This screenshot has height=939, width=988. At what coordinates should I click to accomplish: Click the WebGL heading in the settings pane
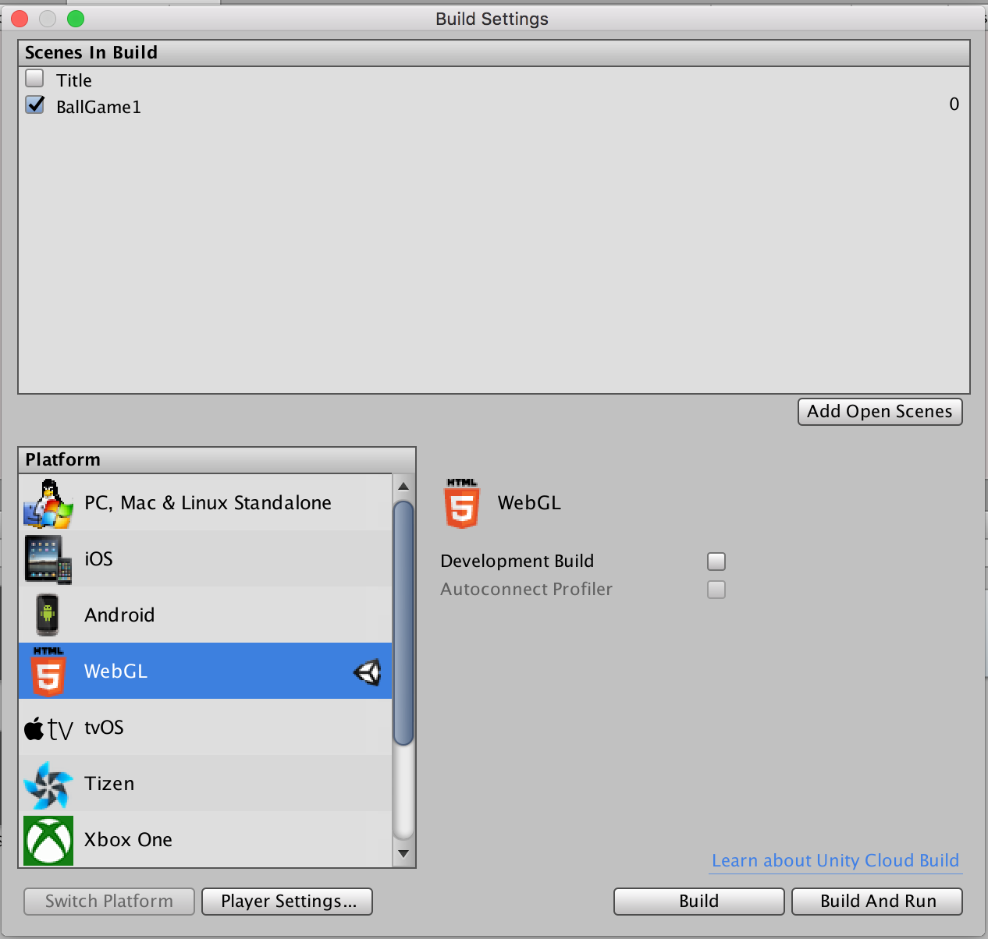pos(529,503)
